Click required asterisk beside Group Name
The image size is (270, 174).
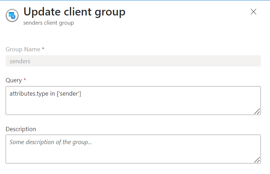pyautogui.click(x=43, y=49)
